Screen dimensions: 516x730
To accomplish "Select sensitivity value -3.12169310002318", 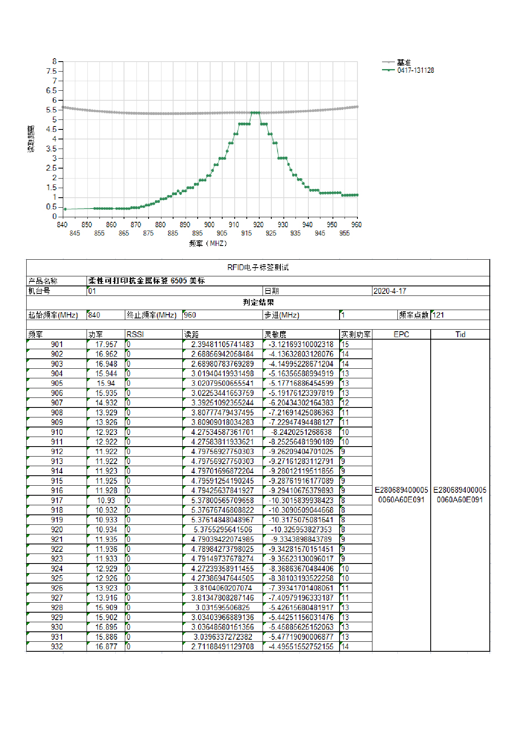I will pos(301,345).
